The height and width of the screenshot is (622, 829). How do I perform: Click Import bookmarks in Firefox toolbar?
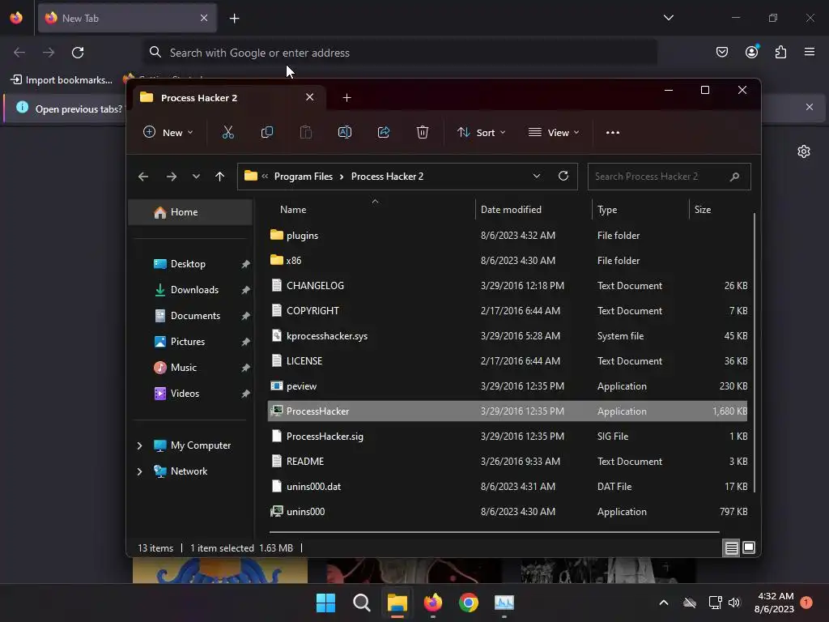tap(62, 80)
